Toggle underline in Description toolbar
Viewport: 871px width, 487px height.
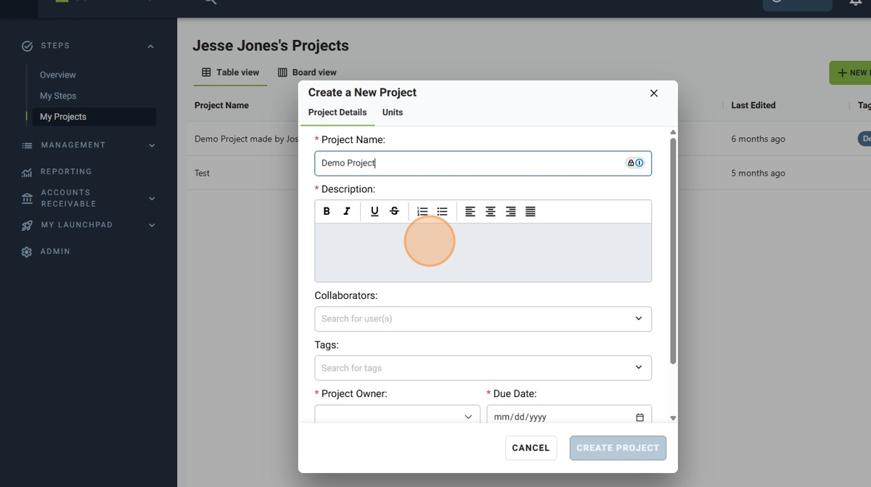375,211
